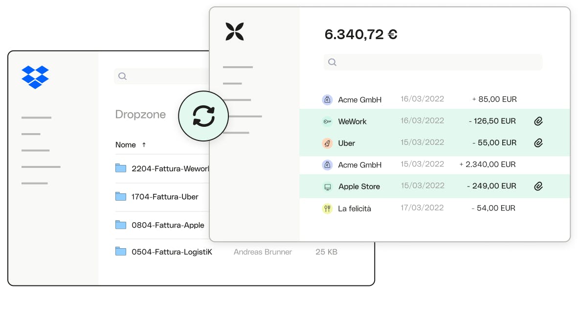579x327 pixels.
Task: Click the 6.340,72 € balance
Action: pyautogui.click(x=361, y=34)
